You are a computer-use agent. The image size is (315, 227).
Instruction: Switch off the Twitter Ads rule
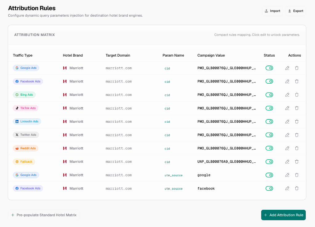(269, 135)
